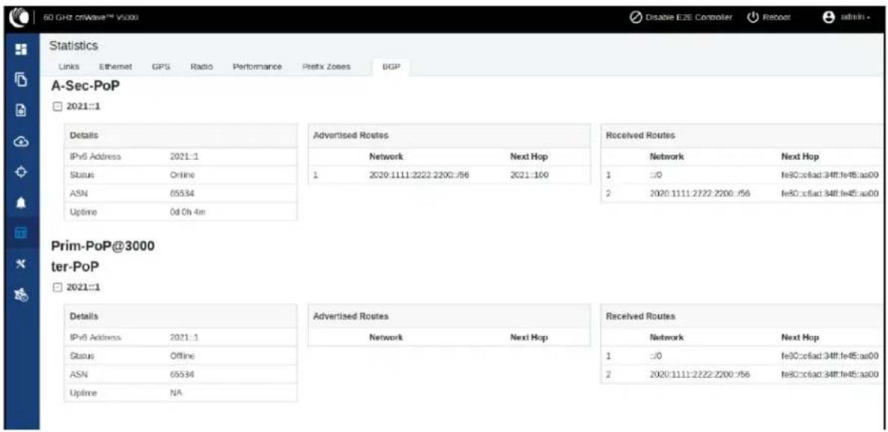The width and height of the screenshot is (888, 432).
Task: Click the IPv6 Address value in A-Sec-PoP Details
Action: [x=184, y=156]
